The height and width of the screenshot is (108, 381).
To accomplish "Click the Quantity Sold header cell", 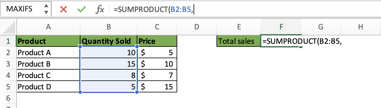I will 109,41.
